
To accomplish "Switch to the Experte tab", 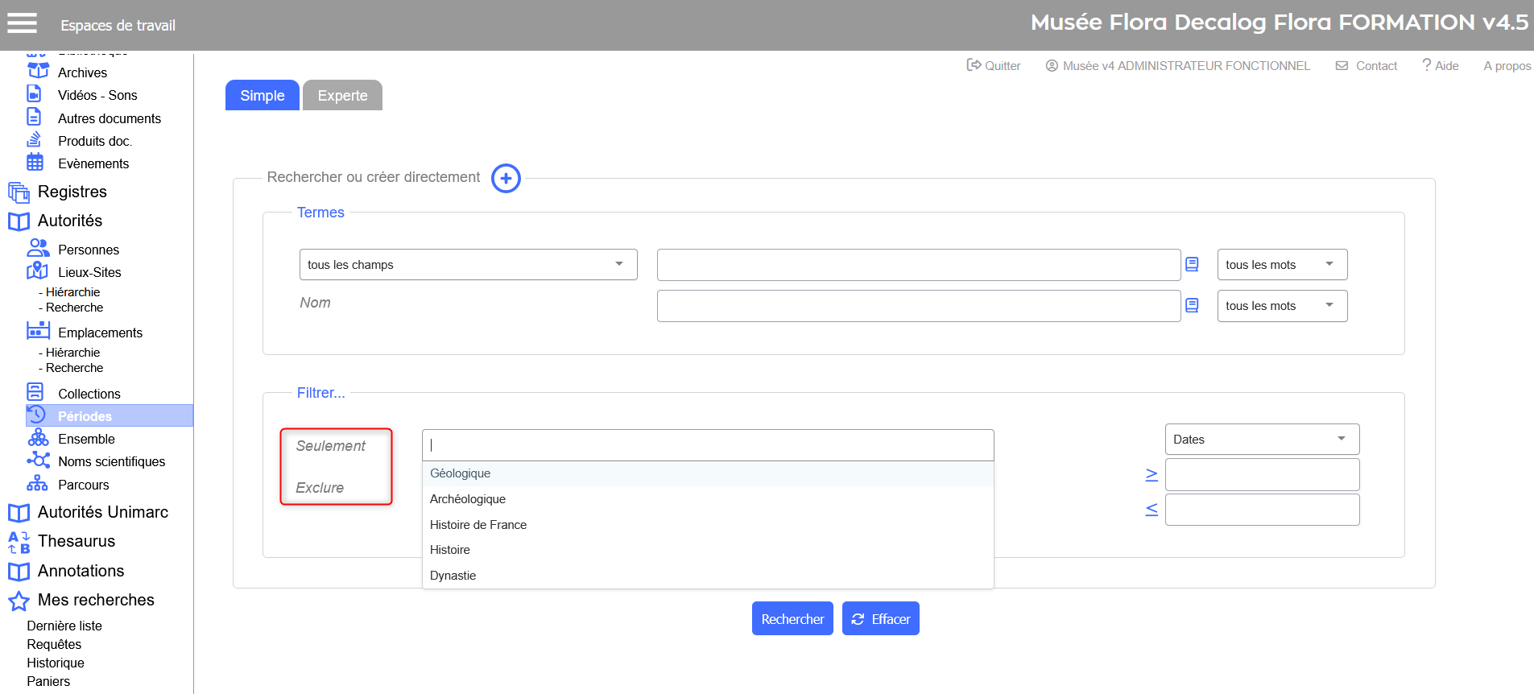I will (x=342, y=96).
